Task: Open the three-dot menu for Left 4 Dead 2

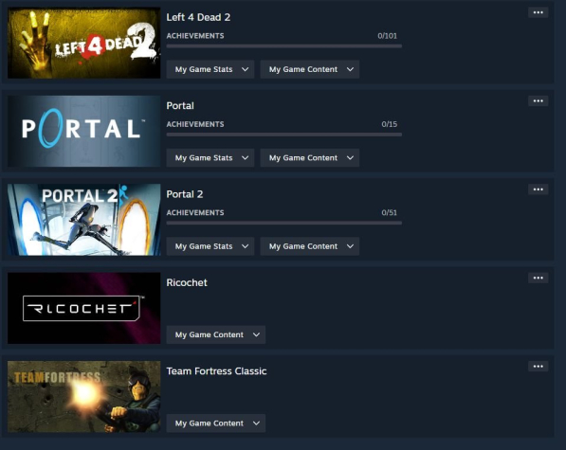Action: pos(538,12)
